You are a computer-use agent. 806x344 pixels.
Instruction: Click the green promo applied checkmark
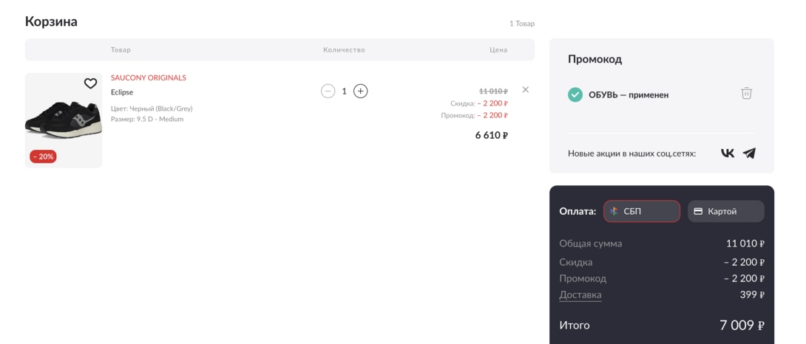tap(575, 94)
